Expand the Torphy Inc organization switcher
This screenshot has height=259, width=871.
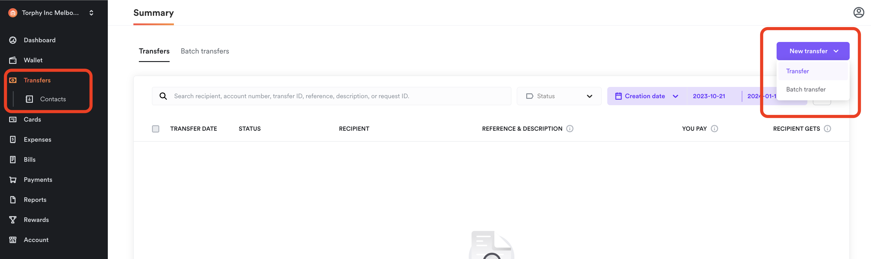click(51, 13)
